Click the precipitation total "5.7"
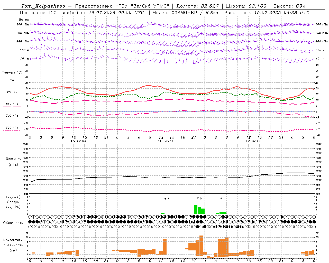329x263 pixels. click(x=199, y=199)
